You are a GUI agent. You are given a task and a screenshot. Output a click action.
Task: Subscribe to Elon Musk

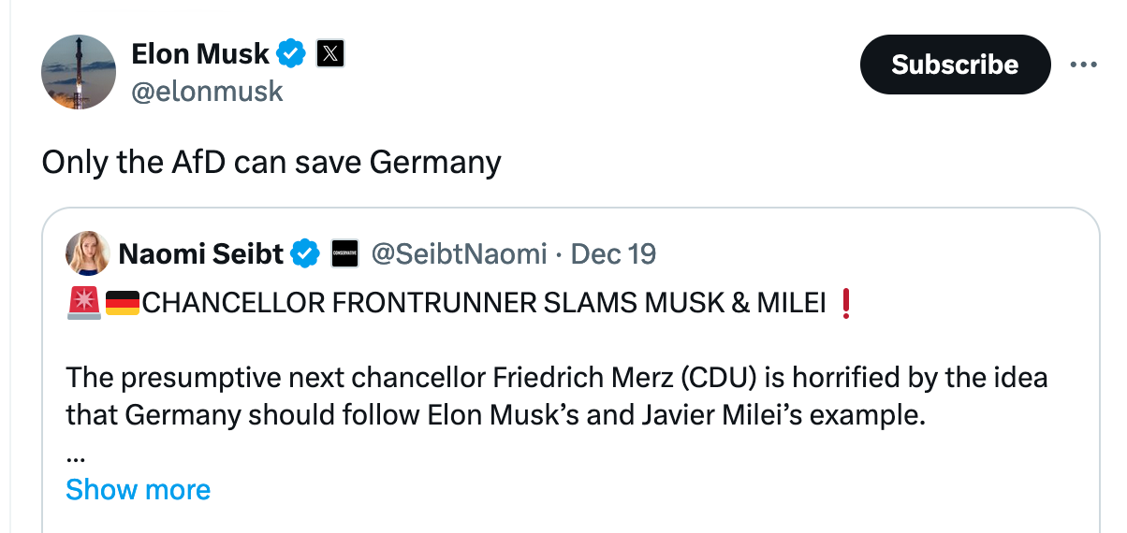click(x=955, y=65)
